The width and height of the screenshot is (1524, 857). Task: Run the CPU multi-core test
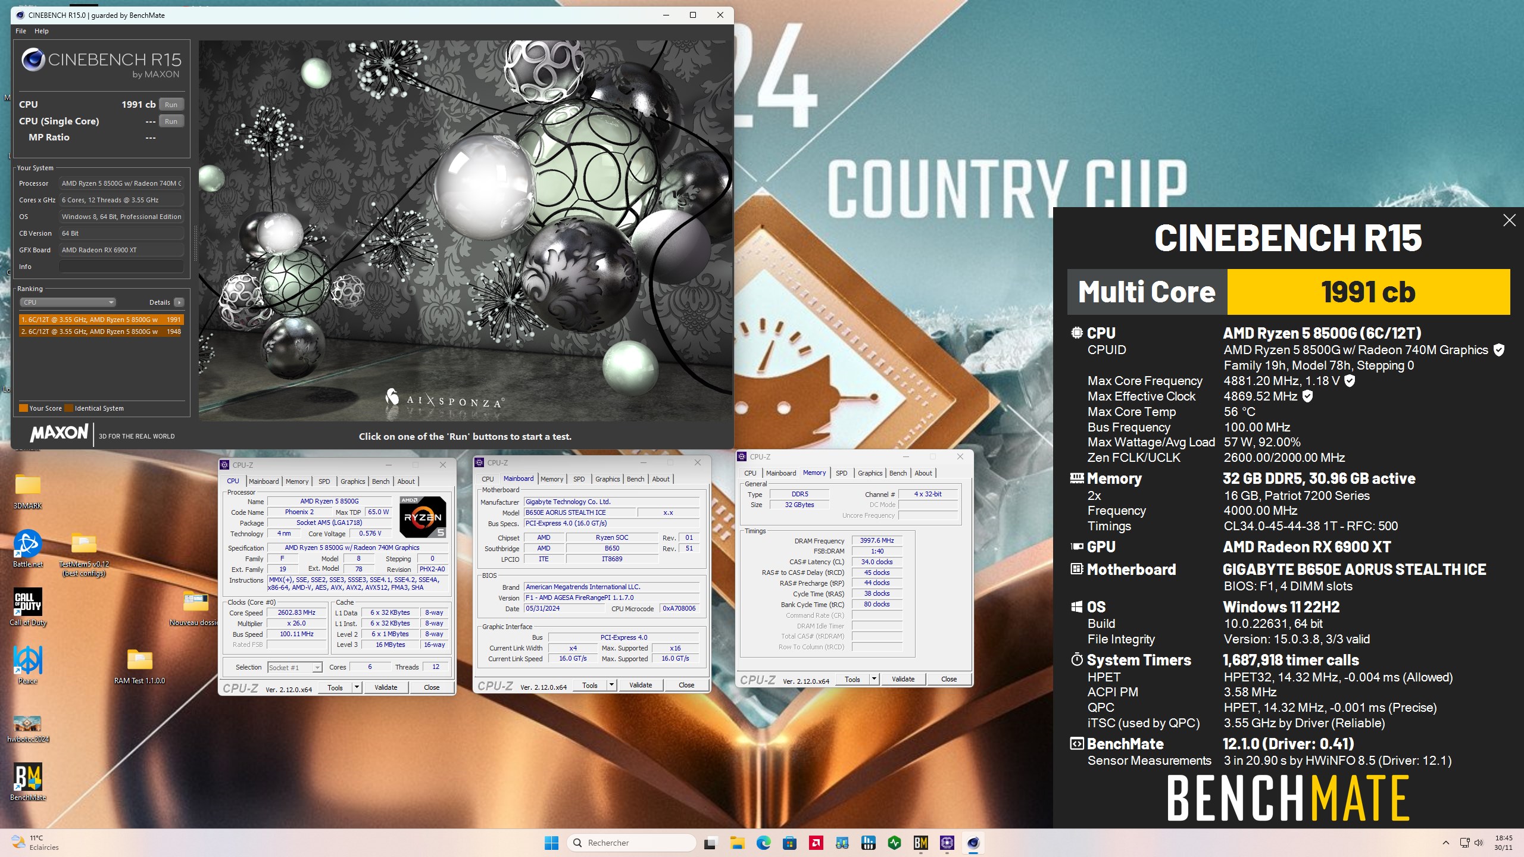coord(171,104)
